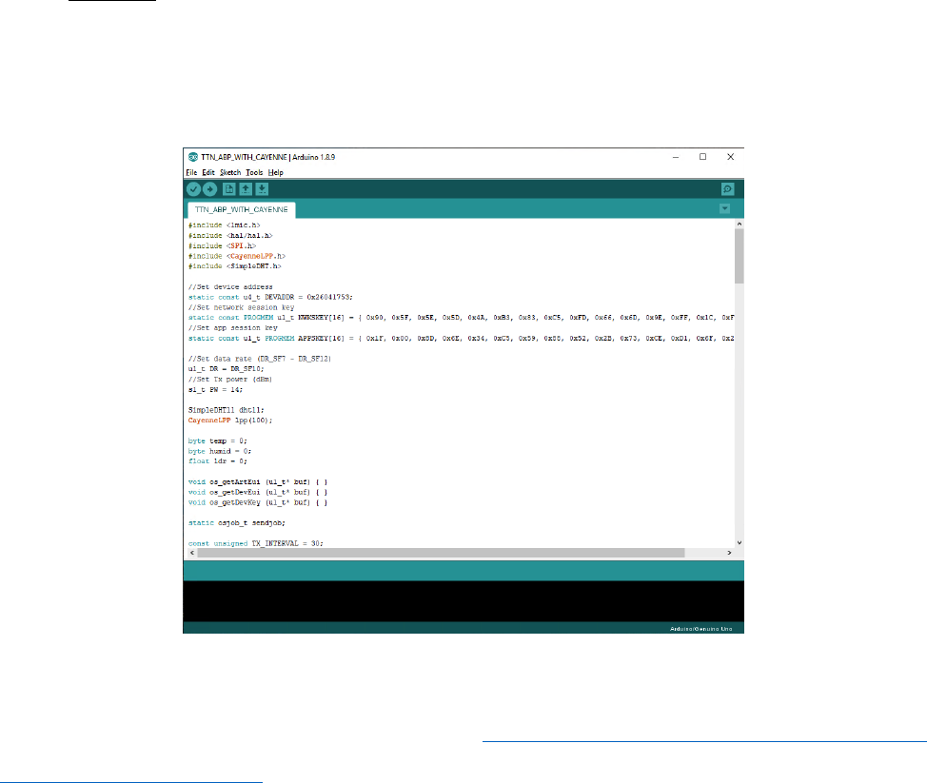Image resolution: width=927 pixels, height=783 pixels.
Task: Click the '#include <CayenneLPP.h>' line
Action: 237,257
